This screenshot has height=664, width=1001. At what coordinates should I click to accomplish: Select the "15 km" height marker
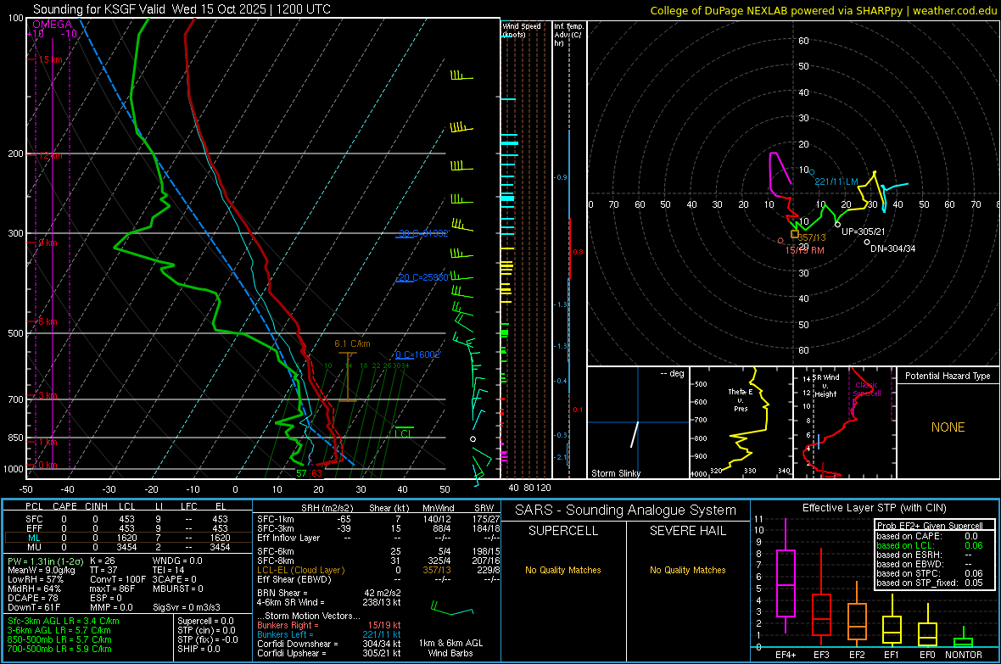click(x=51, y=59)
